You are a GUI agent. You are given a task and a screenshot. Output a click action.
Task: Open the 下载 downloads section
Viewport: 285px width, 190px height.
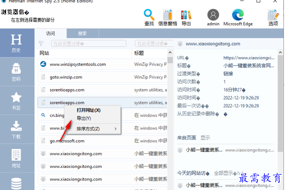17,129
